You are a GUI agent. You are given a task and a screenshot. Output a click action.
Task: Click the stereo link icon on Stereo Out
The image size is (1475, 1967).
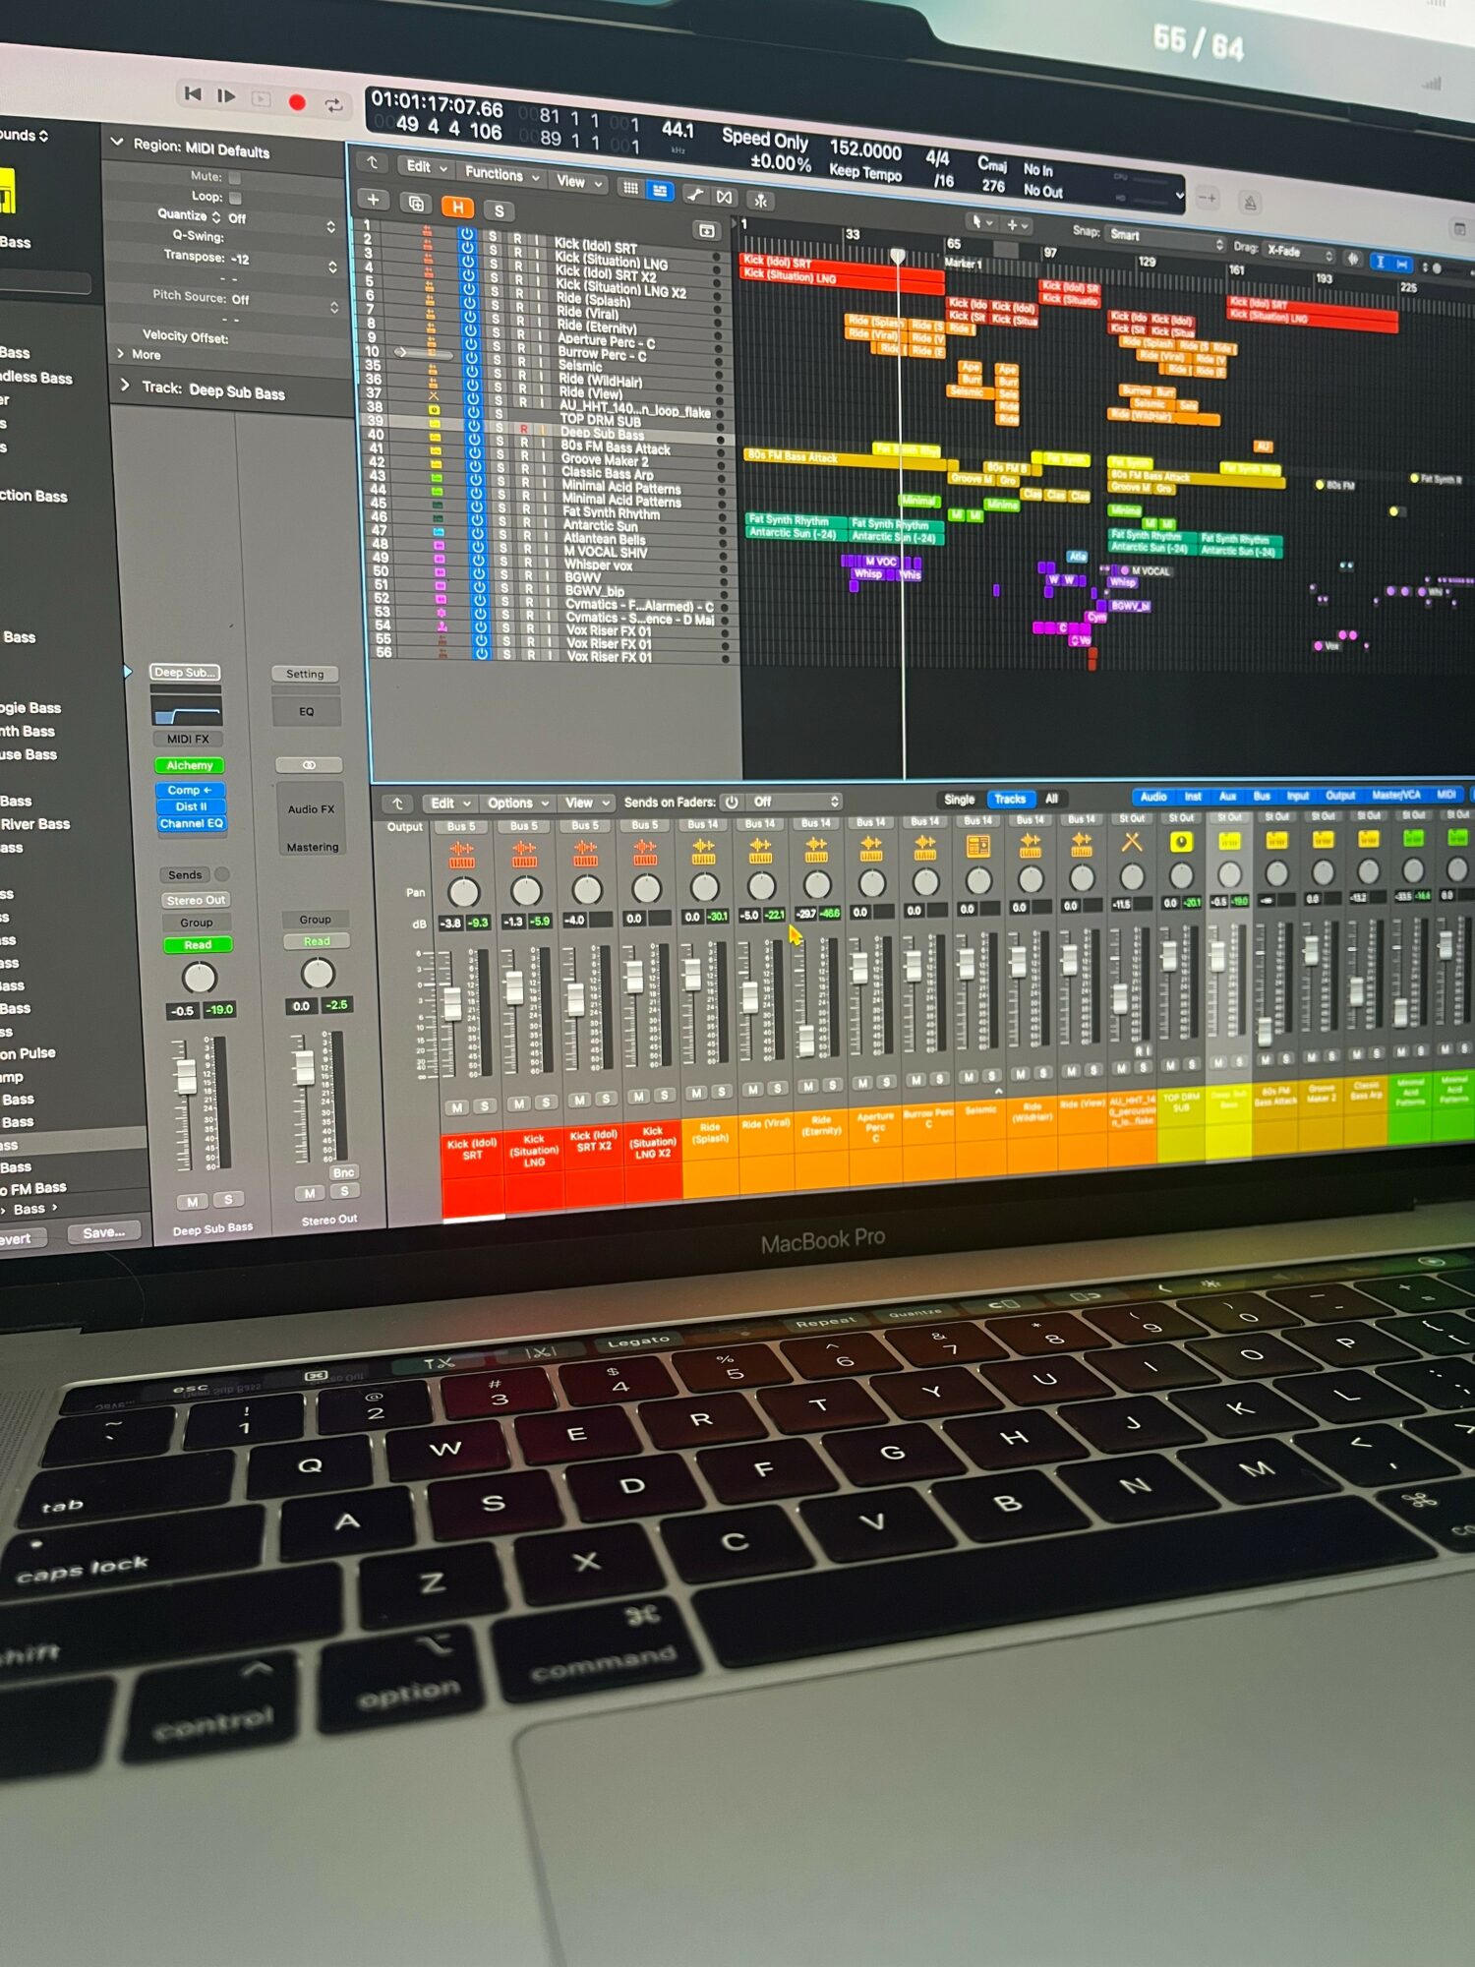coord(309,764)
